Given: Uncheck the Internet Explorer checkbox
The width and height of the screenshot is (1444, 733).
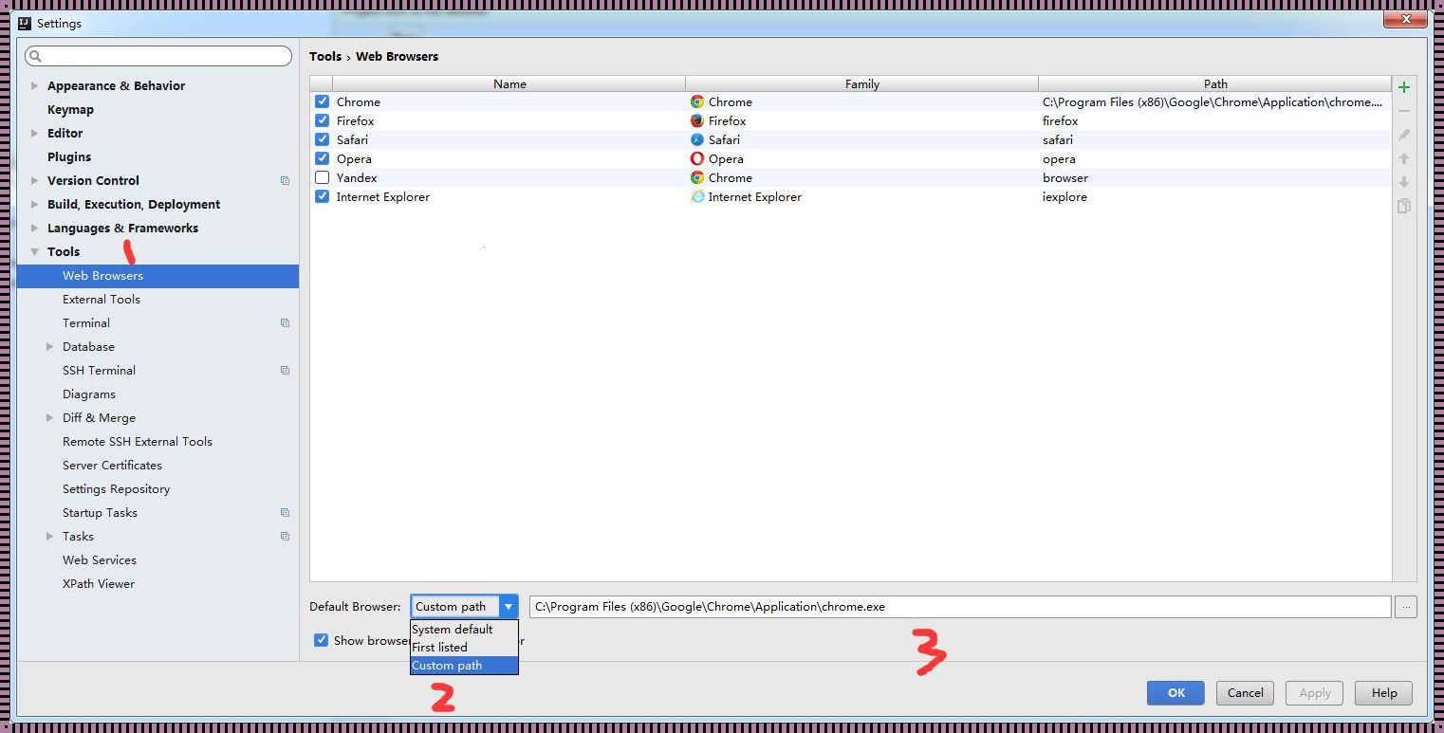Looking at the screenshot, I should 323,196.
